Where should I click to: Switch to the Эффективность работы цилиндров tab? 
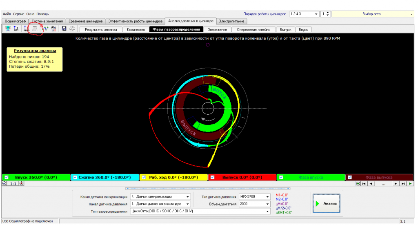click(135, 21)
